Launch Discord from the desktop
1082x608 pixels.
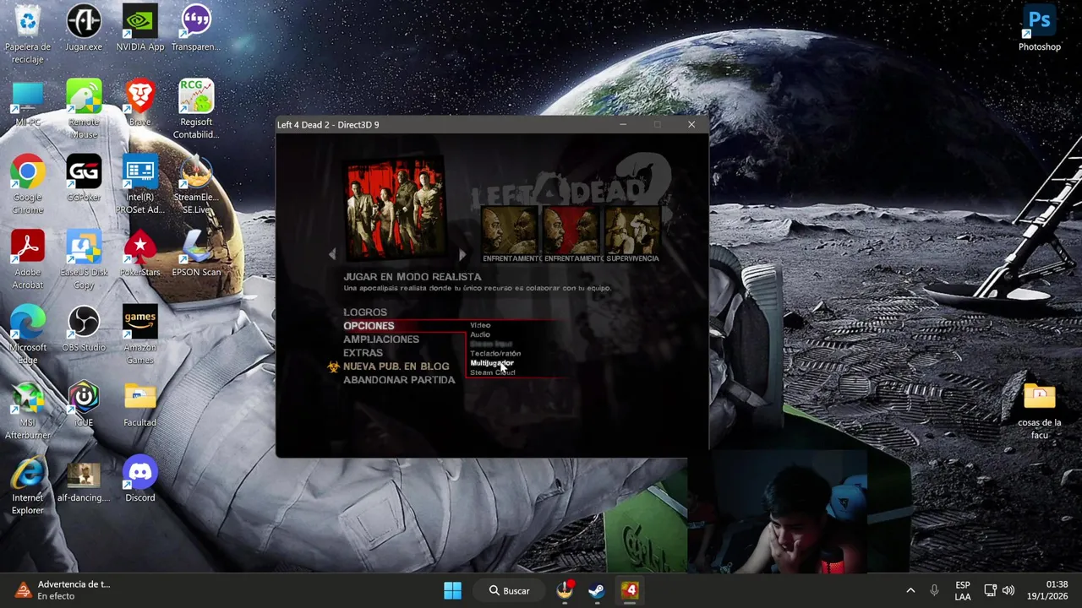click(x=140, y=480)
